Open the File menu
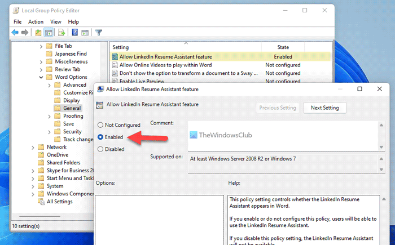This screenshot has width=395, height=245. [17, 22]
